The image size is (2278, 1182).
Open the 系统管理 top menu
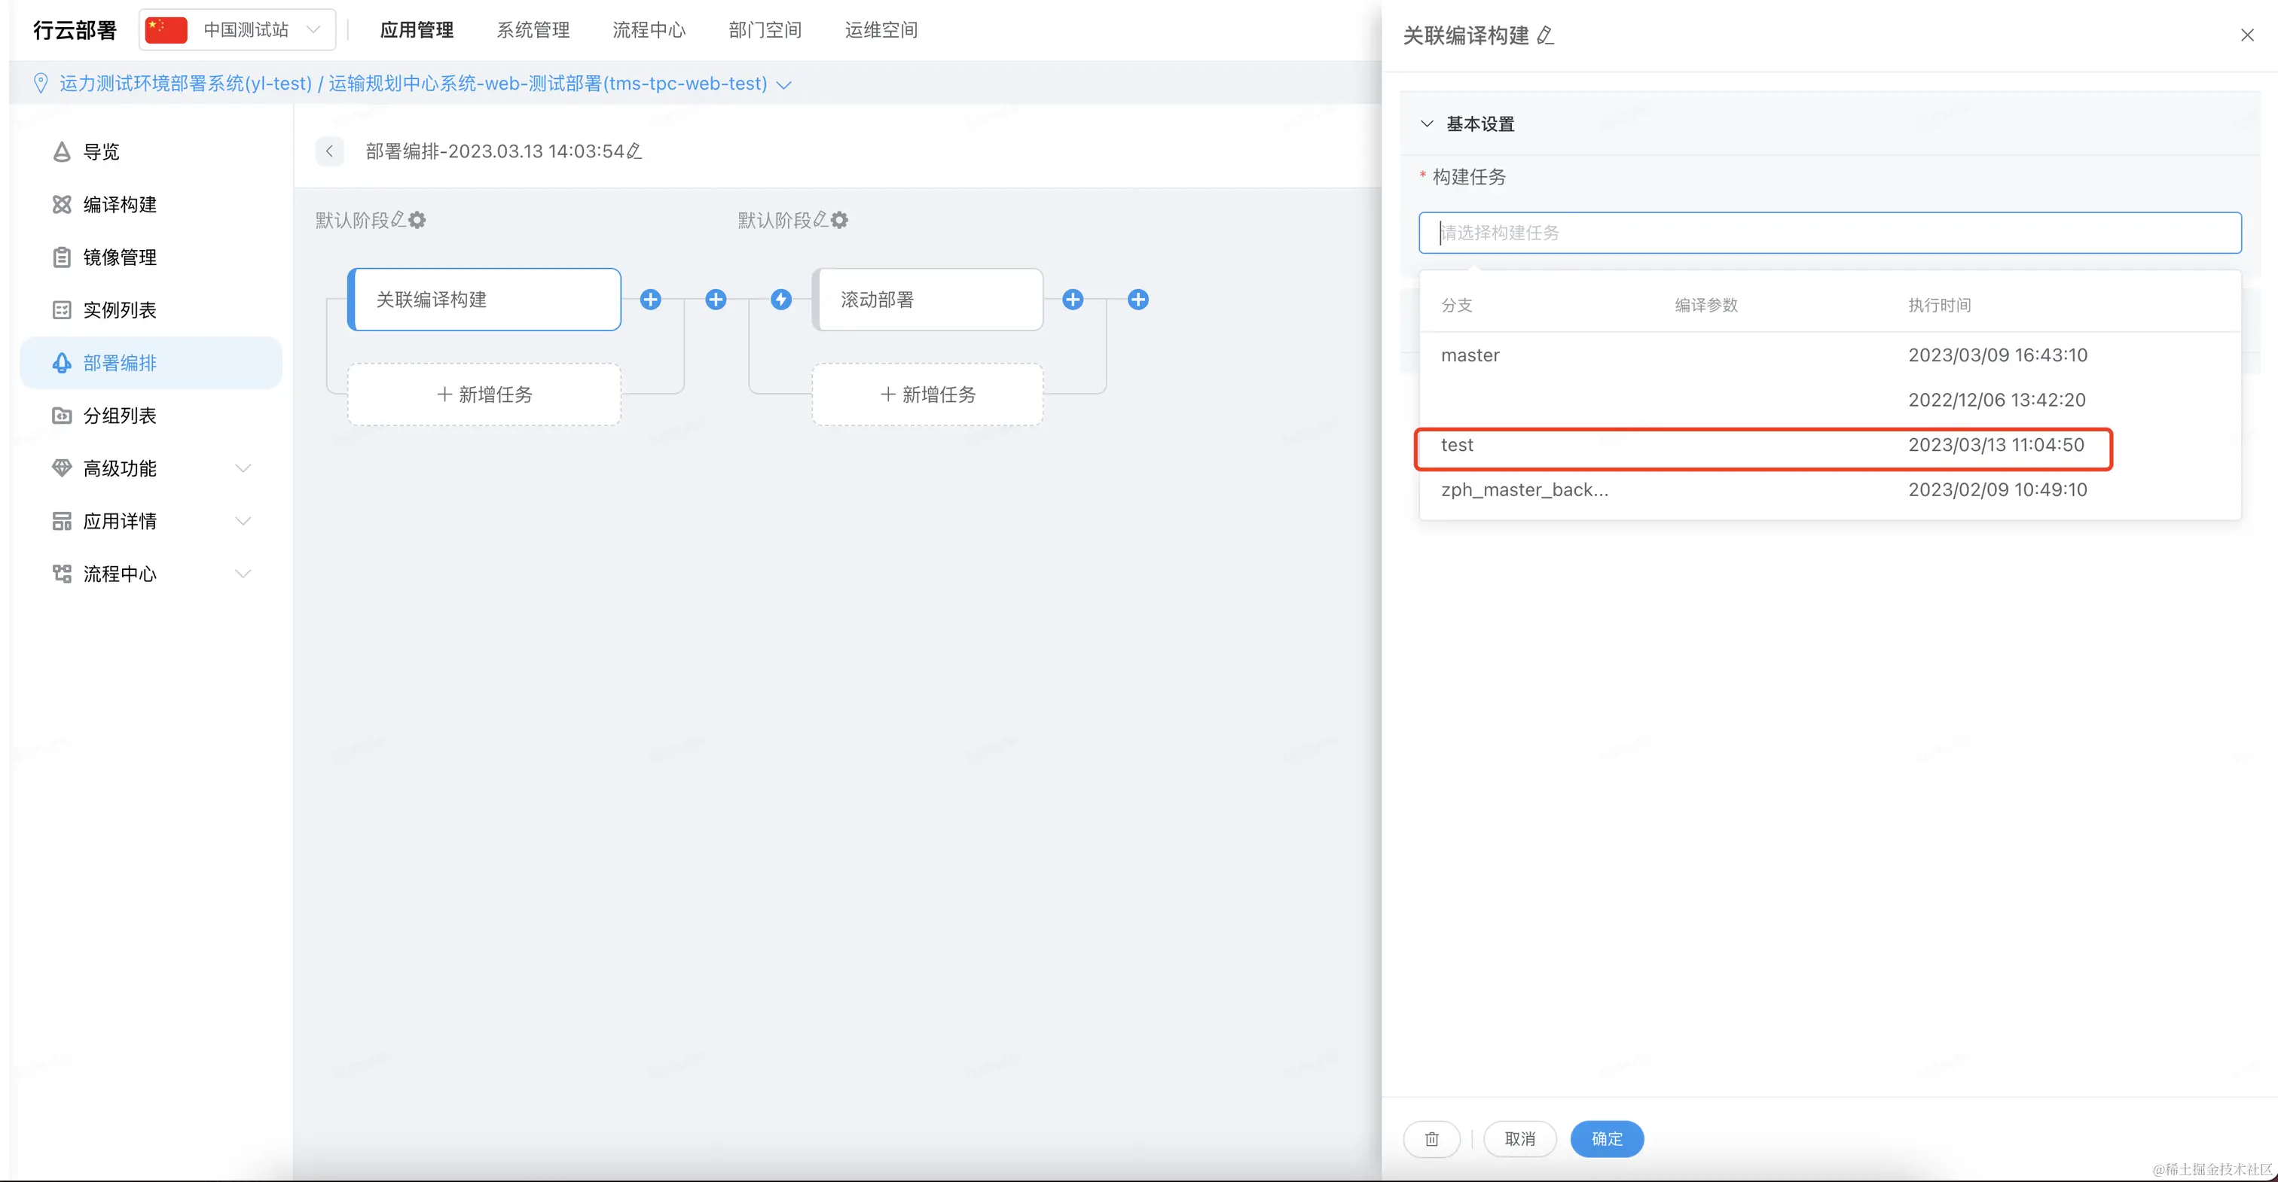tap(533, 30)
